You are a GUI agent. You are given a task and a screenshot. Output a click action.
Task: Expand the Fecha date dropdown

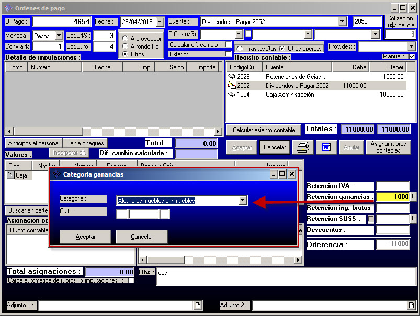160,22
